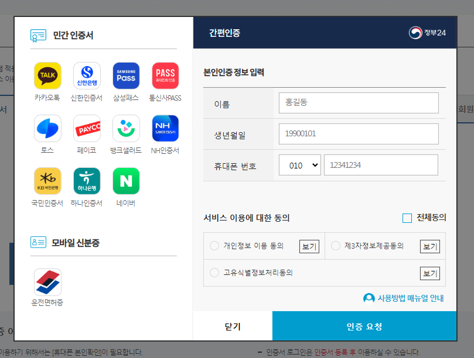
Task: Choose the Hana Bank certificate icon
Action: pyautogui.click(x=87, y=181)
